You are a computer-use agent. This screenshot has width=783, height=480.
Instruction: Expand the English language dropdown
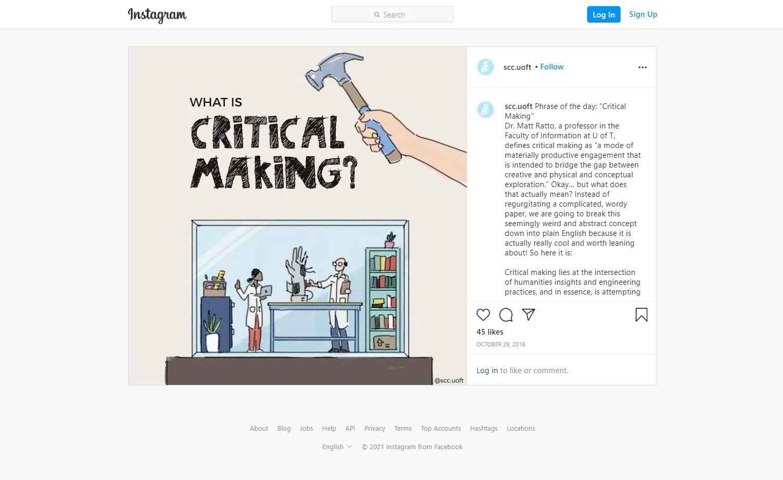coord(337,447)
